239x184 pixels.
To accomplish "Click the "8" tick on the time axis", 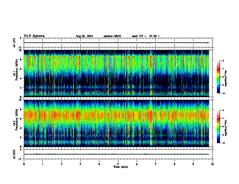I will tap(174, 164).
